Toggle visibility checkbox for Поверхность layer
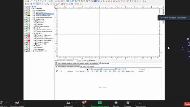The width and height of the screenshot is (190, 107). click(x=25, y=49)
